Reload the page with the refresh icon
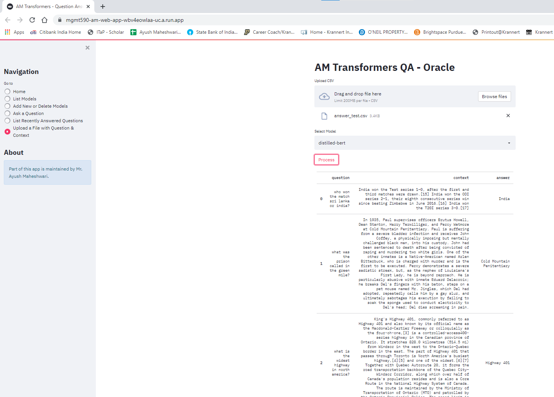The width and height of the screenshot is (554, 397). click(x=32, y=20)
